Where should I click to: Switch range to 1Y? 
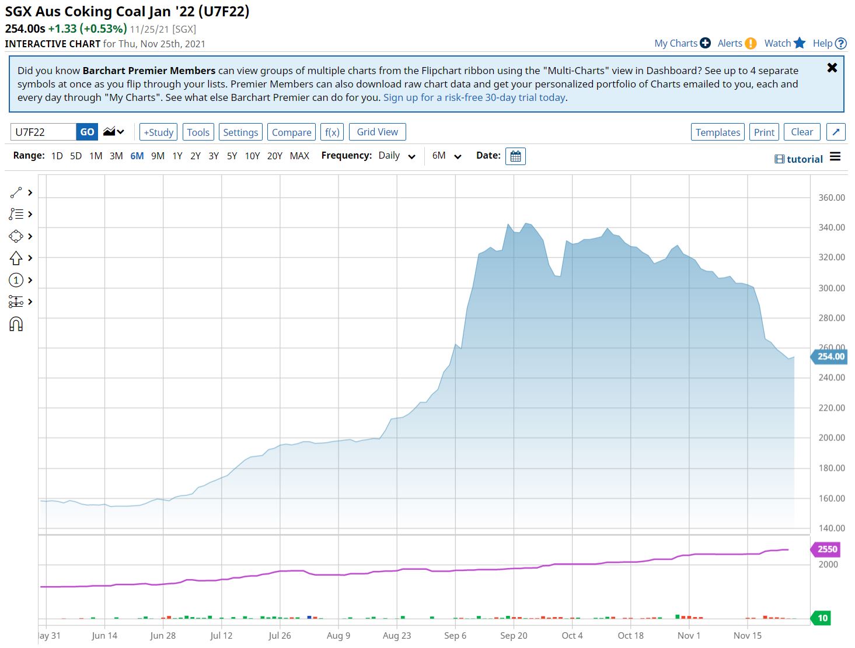click(177, 156)
